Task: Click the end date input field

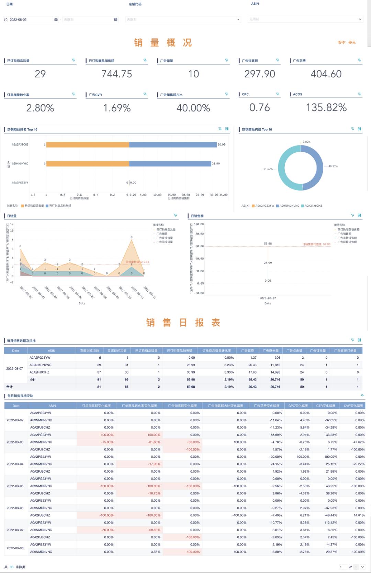Action: tap(88, 20)
